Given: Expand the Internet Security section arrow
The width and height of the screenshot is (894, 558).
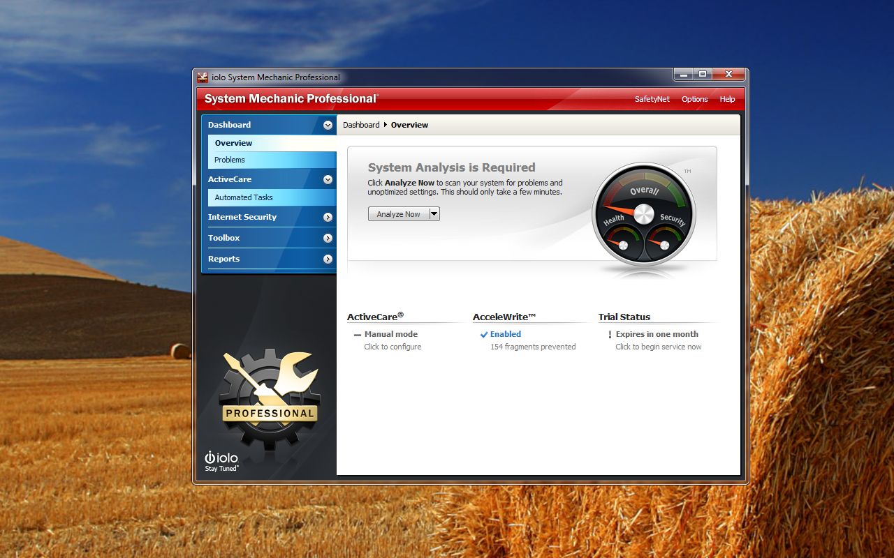Looking at the screenshot, I should (x=328, y=218).
